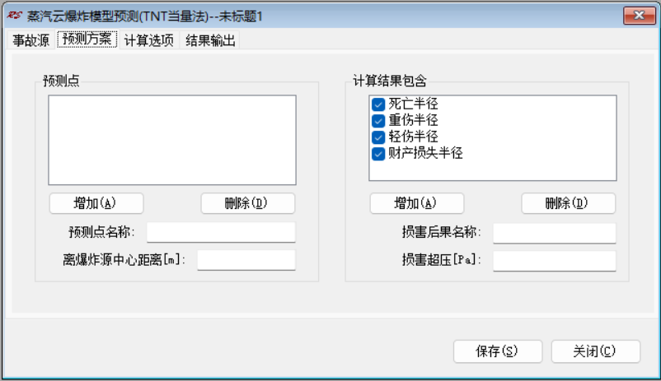This screenshot has width=661, height=381.
Task: Go to the 结果输出 tab
Action: coord(211,40)
